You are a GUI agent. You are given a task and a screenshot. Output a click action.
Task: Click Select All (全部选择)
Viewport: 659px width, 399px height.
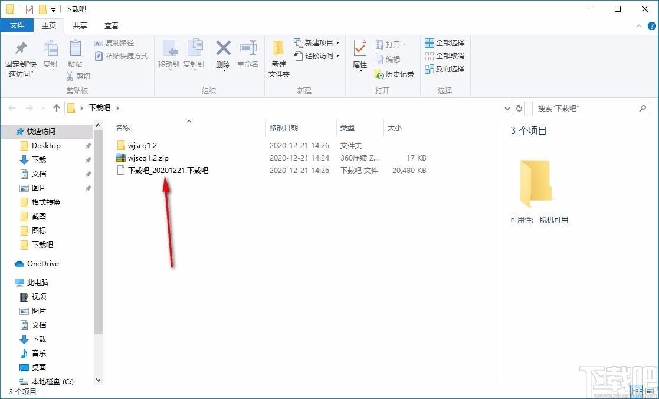pyautogui.click(x=445, y=43)
